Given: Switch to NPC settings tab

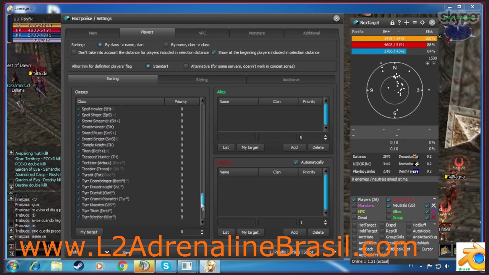Looking at the screenshot, I should (202, 33).
